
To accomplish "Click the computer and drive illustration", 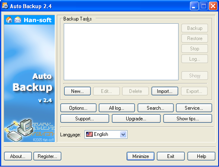I will [19, 130].
